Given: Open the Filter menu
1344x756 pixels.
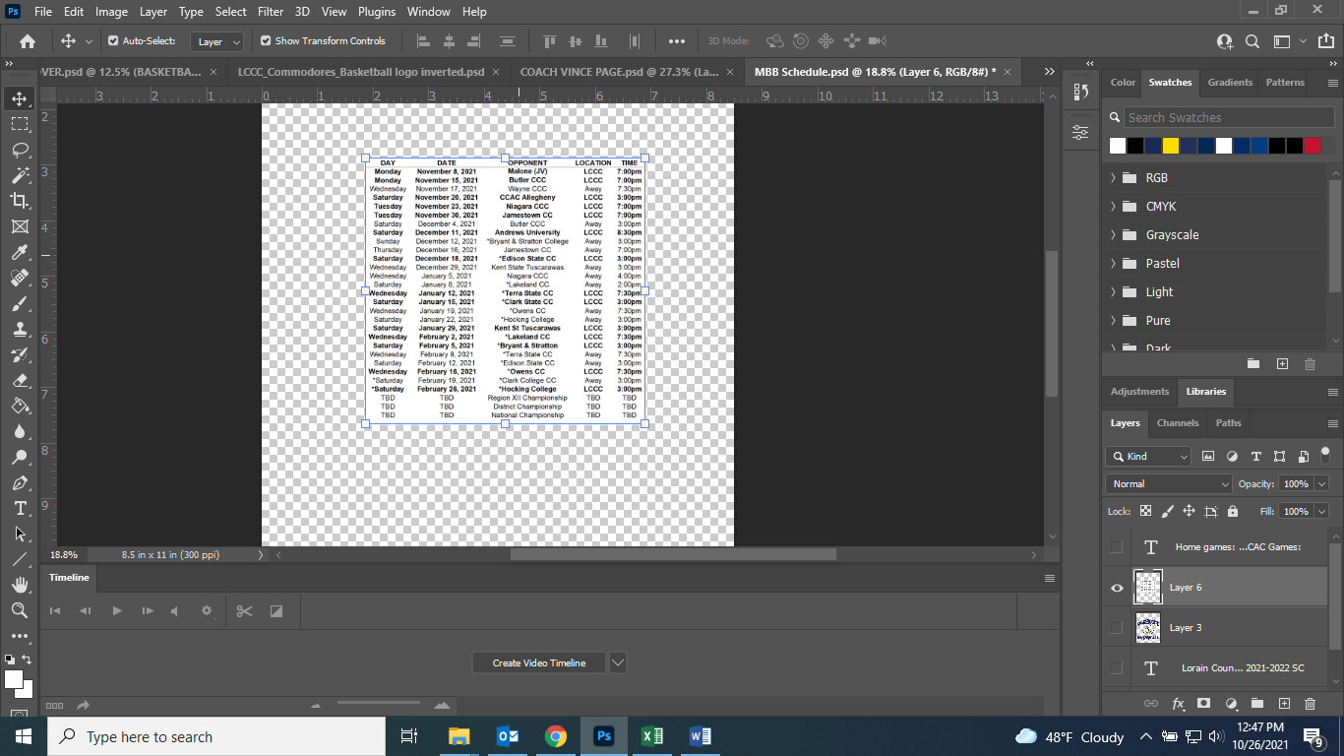Looking at the screenshot, I should coord(270,11).
